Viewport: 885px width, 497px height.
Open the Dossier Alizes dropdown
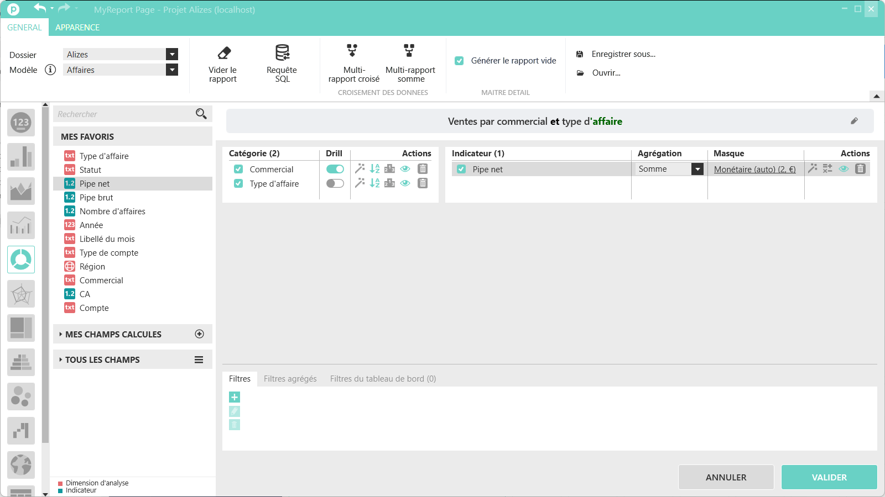[x=172, y=54]
